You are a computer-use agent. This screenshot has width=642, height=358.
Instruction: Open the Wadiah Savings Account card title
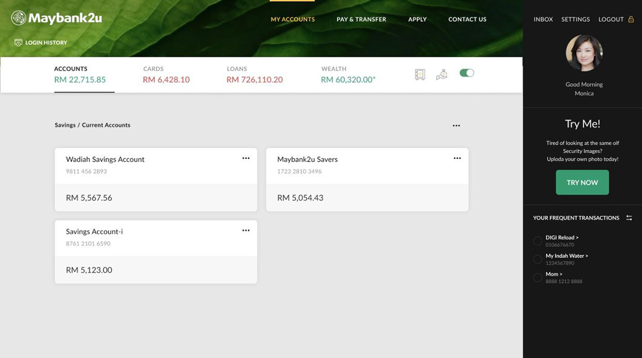click(105, 159)
